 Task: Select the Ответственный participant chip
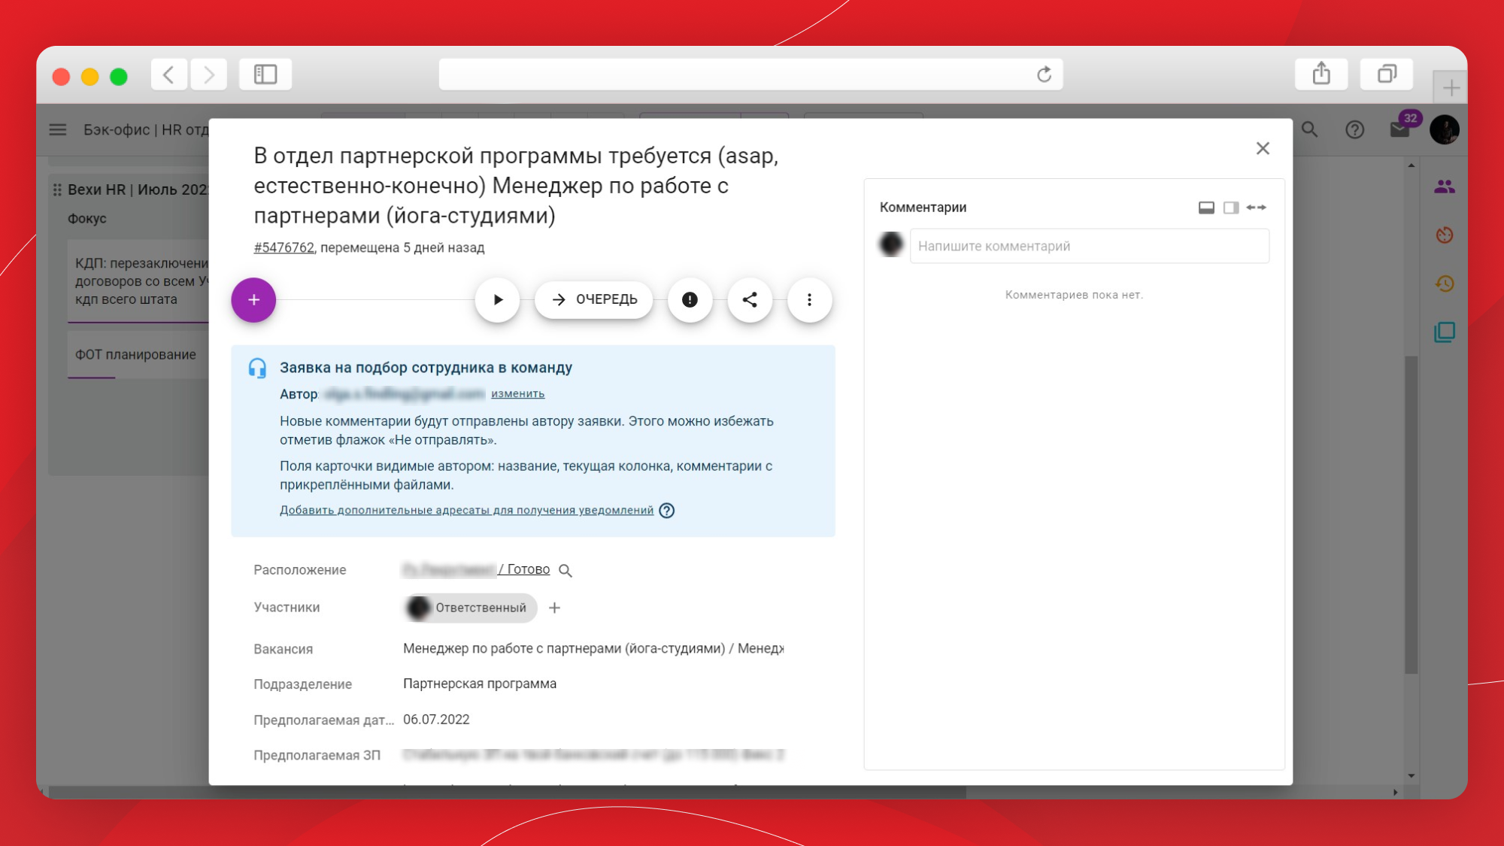pyautogui.click(x=470, y=608)
